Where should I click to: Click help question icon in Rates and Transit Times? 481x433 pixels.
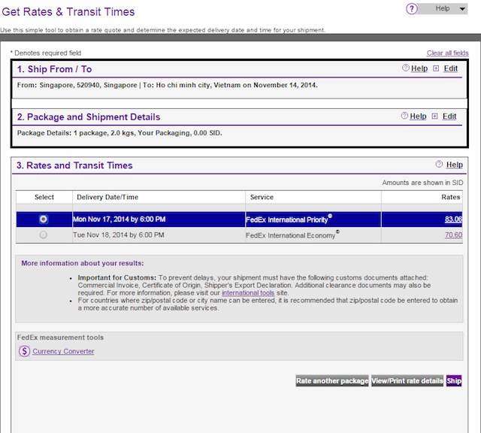[x=439, y=164]
